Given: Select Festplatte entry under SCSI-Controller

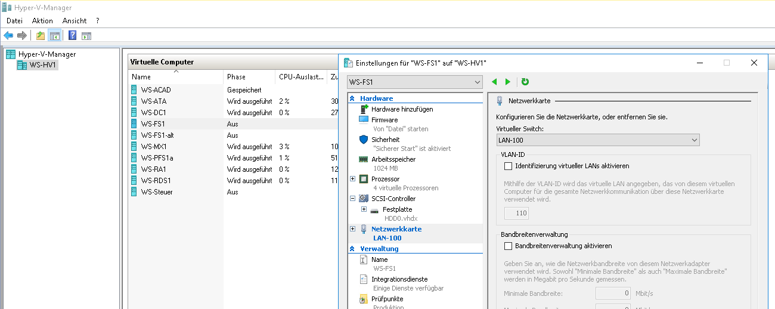Looking at the screenshot, I should (x=397, y=209).
